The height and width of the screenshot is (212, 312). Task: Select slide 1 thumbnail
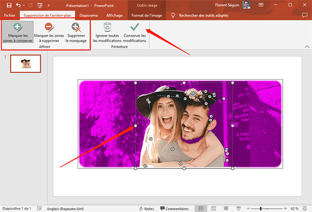point(24,63)
